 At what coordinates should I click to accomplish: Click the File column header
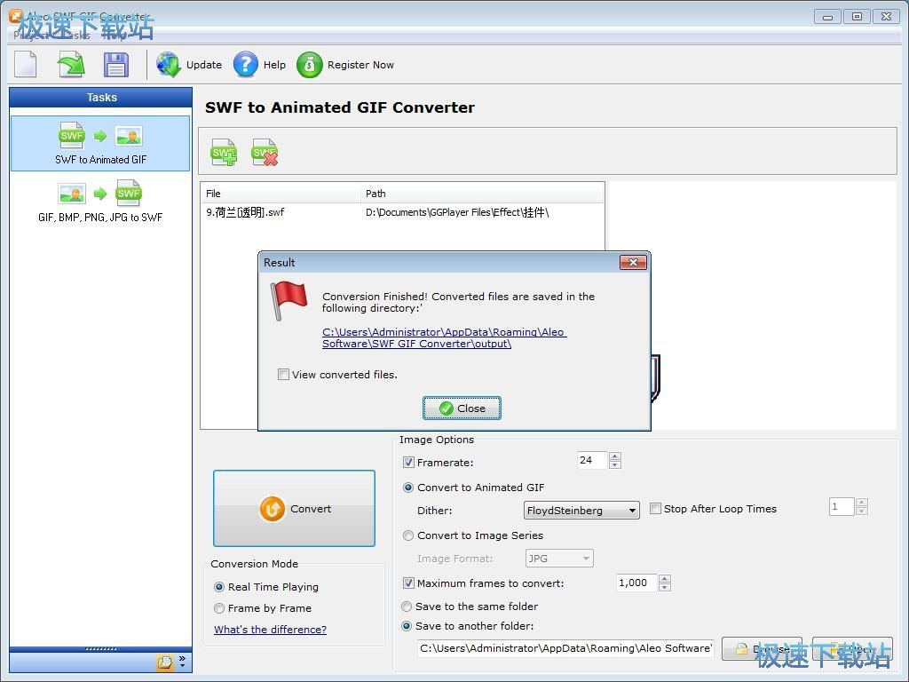(x=281, y=194)
